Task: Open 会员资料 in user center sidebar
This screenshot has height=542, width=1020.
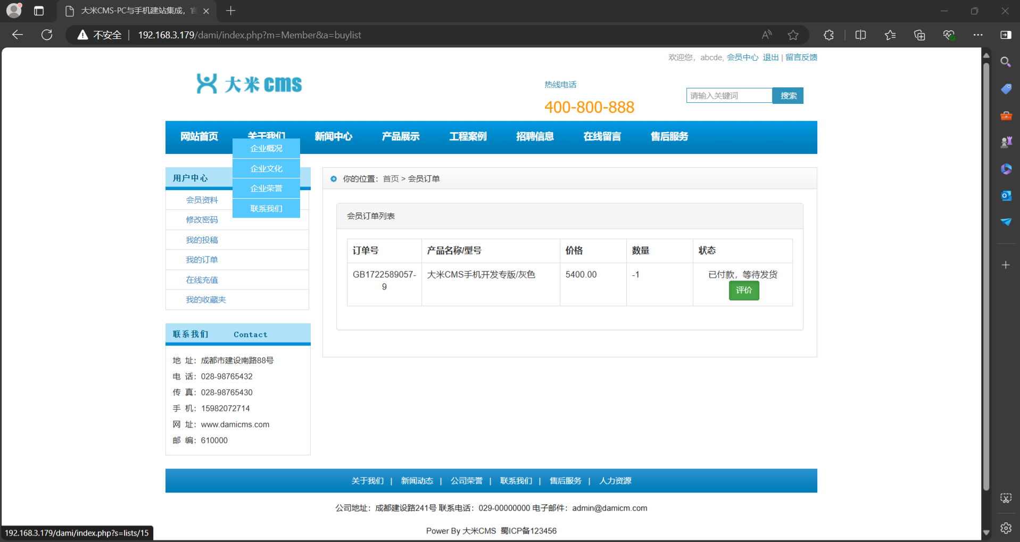Action: [x=202, y=200]
